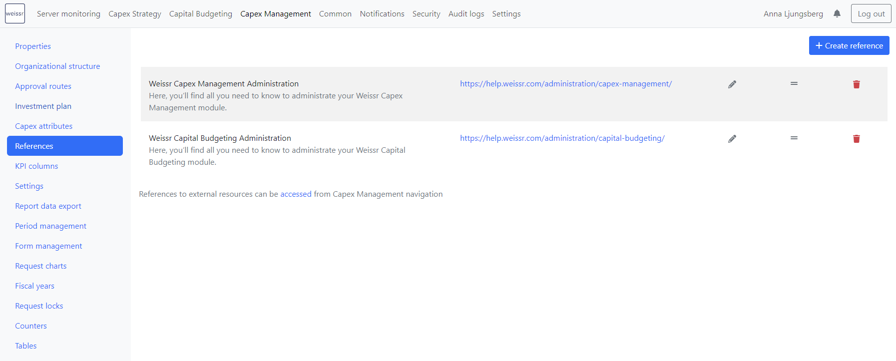Open Capex attributes in the sidebar

43,126
